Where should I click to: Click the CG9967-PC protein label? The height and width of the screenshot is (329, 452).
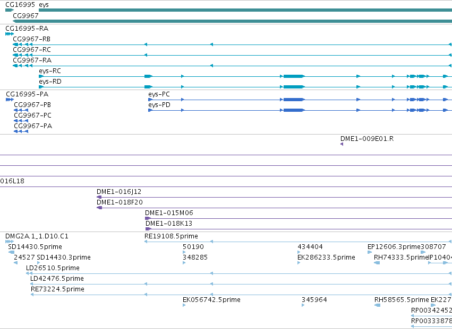tap(32, 115)
